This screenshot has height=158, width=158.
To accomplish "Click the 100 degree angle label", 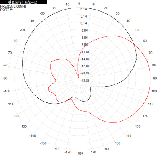I will (x=154, y=91).
